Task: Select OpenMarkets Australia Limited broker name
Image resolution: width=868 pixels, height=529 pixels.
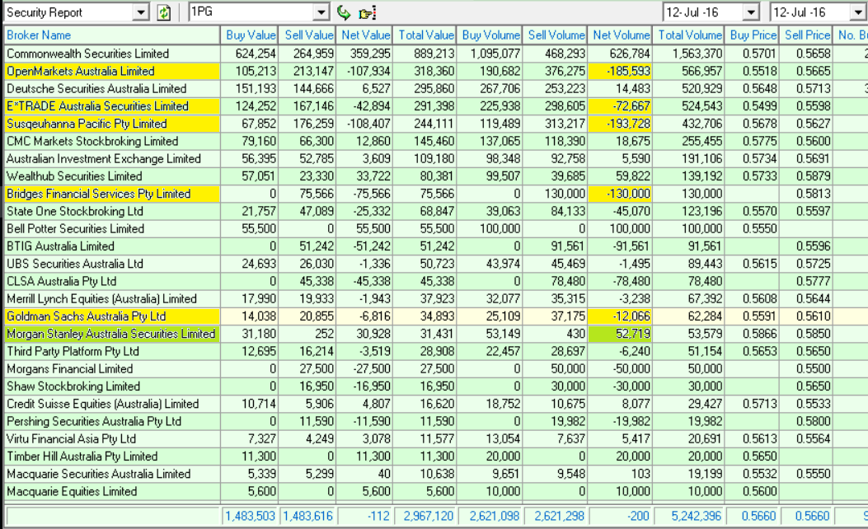Action: tap(112, 72)
